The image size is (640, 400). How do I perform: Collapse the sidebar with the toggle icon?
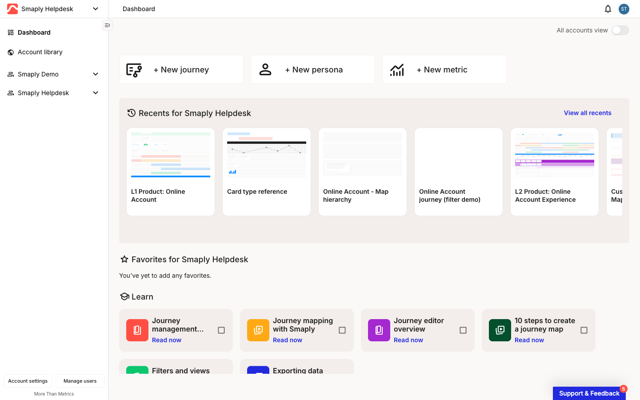click(108, 25)
